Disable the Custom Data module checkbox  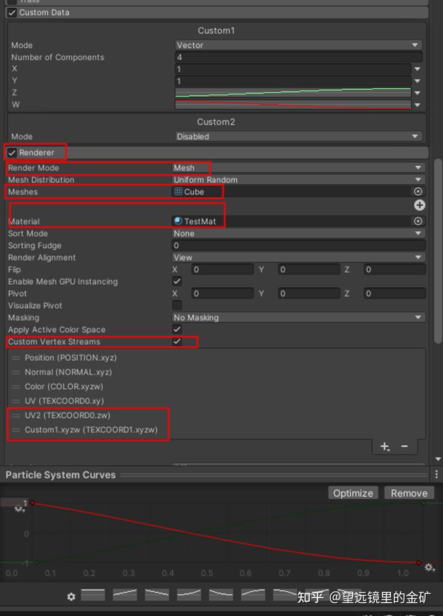click(11, 12)
